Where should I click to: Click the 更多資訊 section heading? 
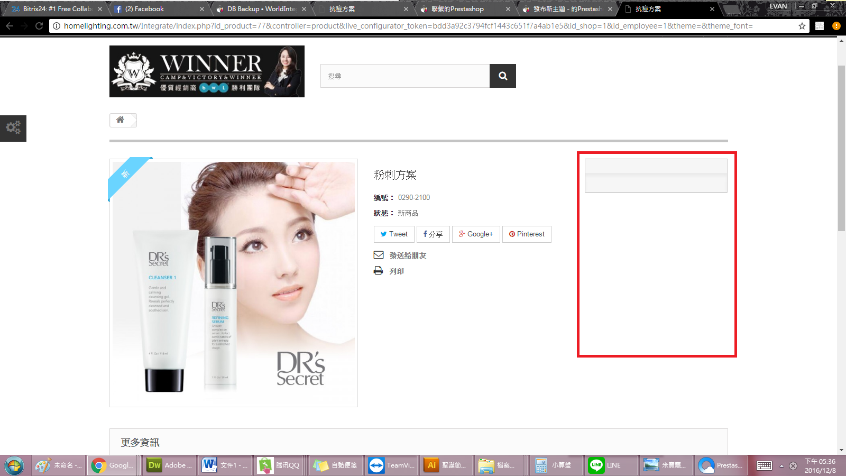140,443
